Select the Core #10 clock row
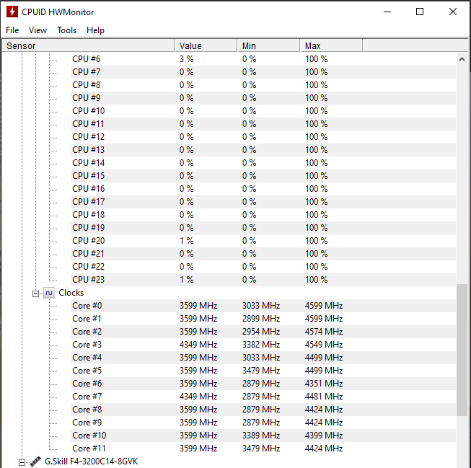The image size is (471, 468). coord(263,436)
